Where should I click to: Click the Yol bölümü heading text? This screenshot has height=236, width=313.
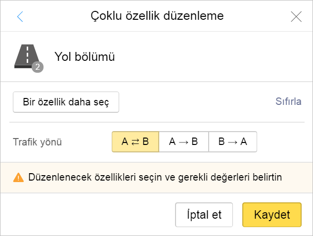tap(85, 57)
